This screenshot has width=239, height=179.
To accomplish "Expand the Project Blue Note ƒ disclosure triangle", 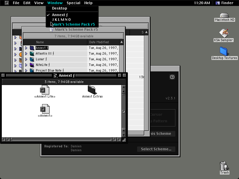I will (x=26, y=70).
